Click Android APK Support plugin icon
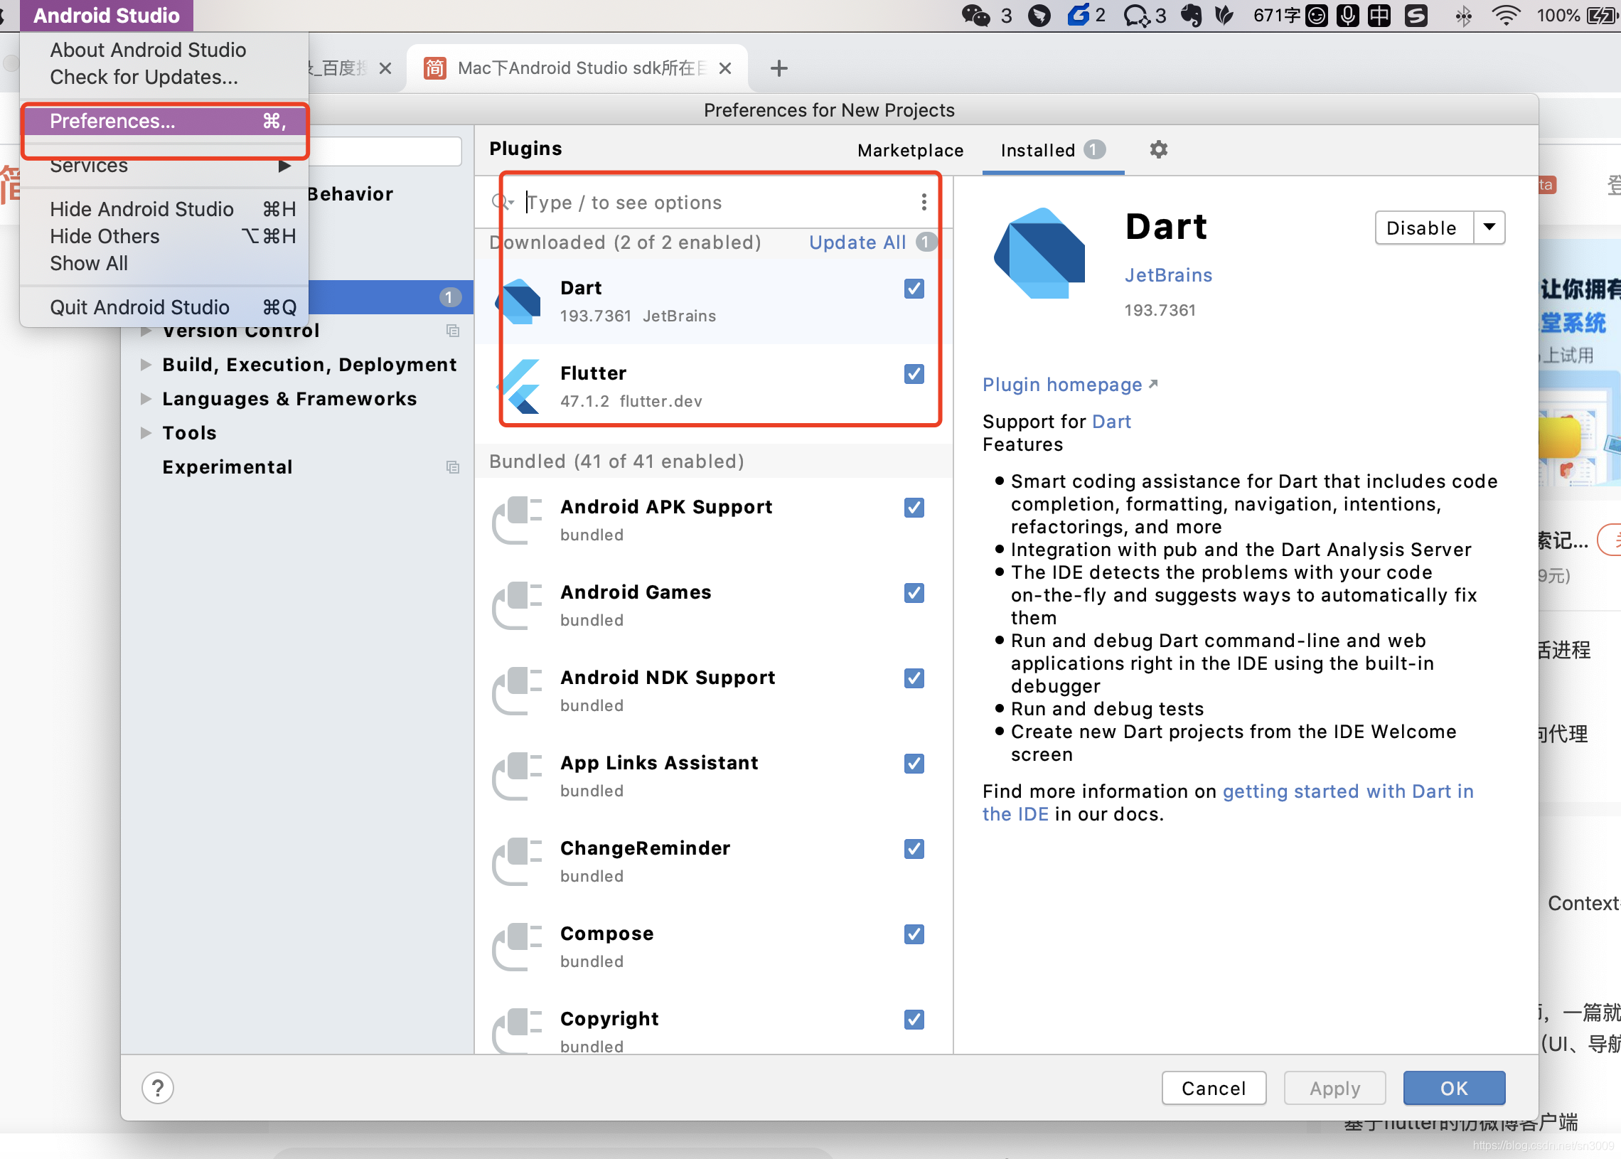 [x=518, y=520]
